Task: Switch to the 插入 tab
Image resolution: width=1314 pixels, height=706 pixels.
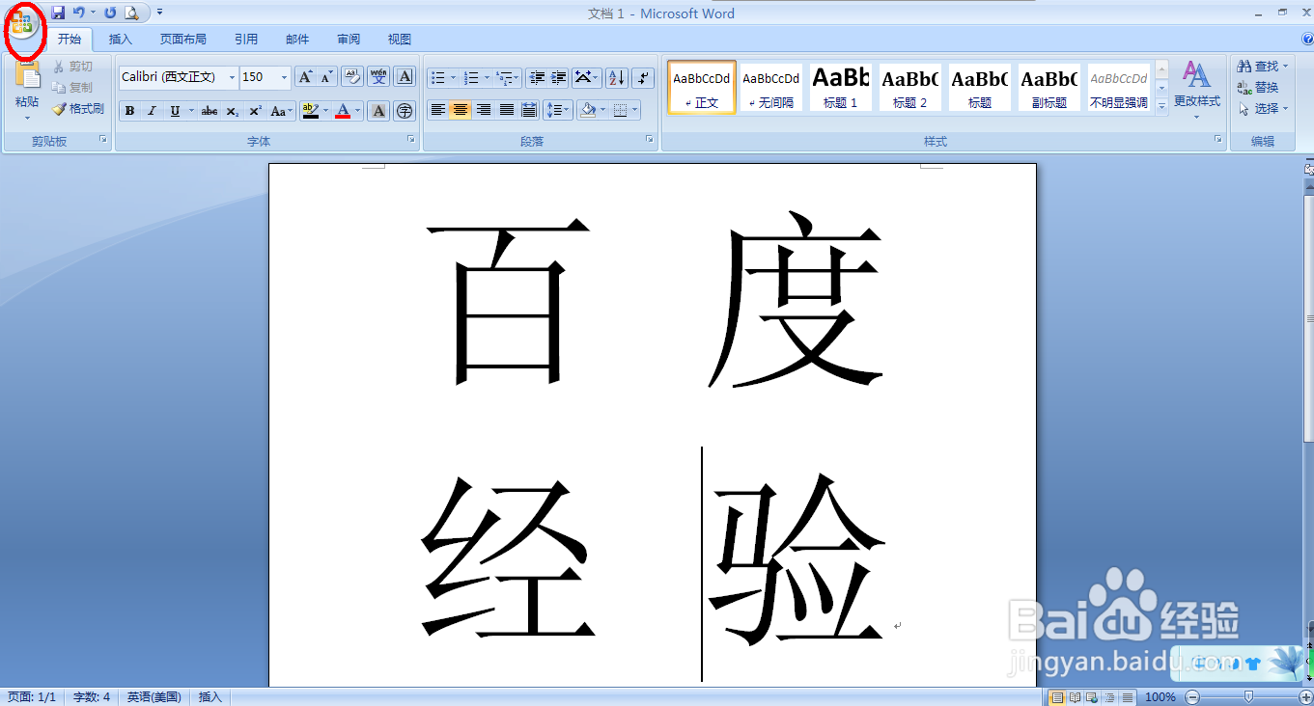Action: (x=121, y=40)
